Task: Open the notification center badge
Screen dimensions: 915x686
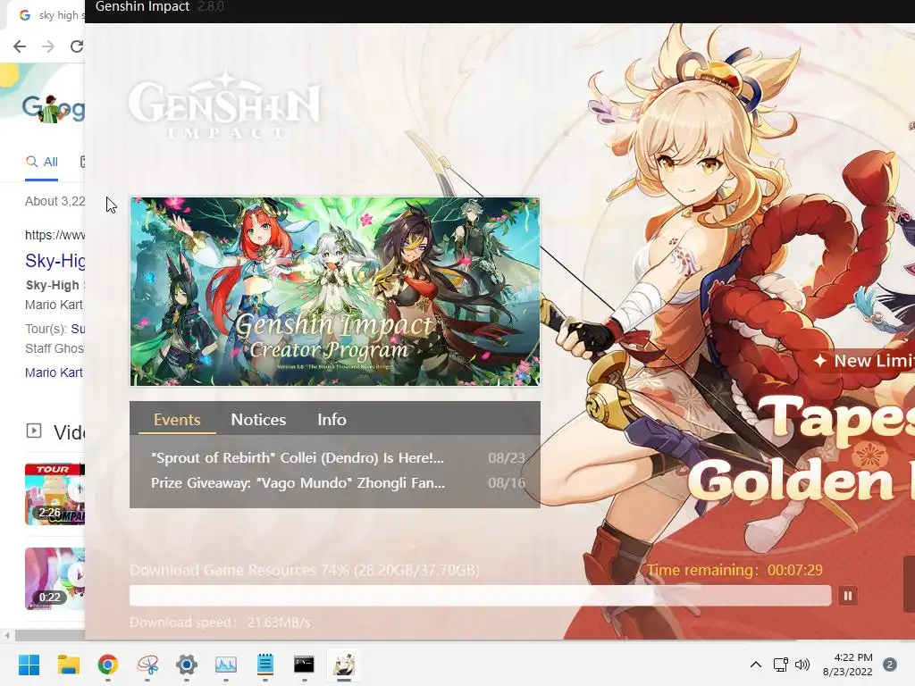Action: [x=890, y=665]
